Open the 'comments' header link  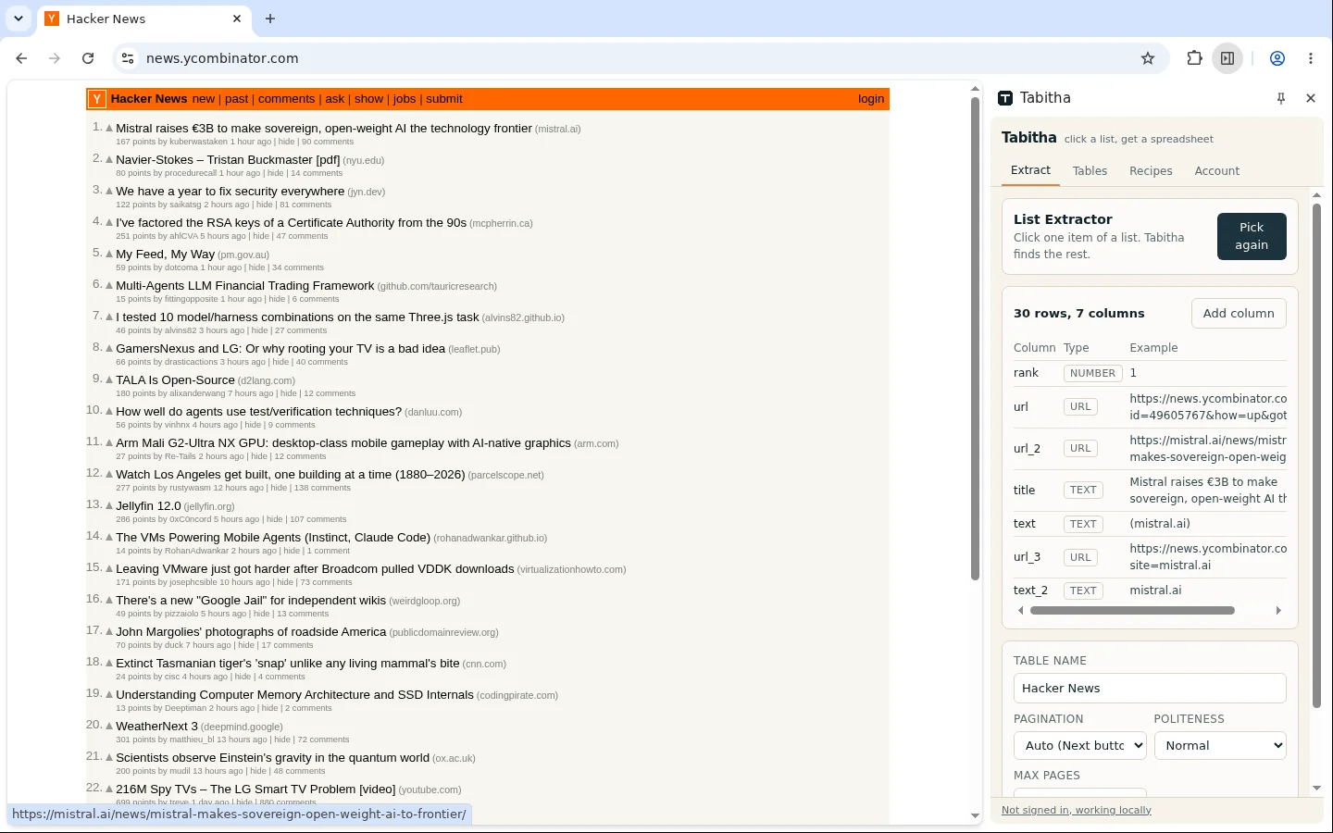(286, 99)
